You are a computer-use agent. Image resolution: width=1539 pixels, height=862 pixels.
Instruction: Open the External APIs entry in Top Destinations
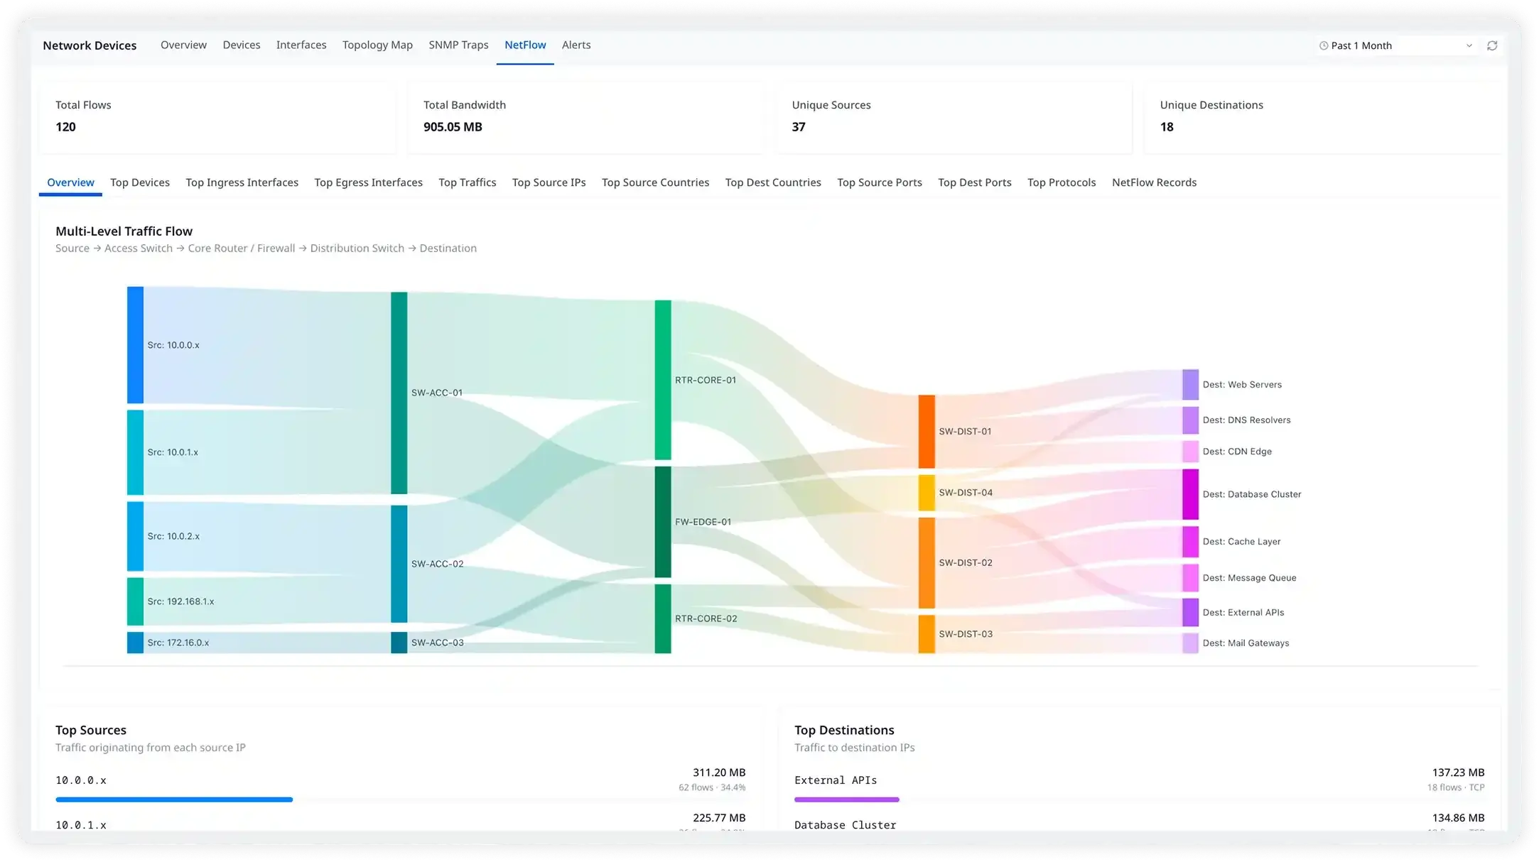[836, 780]
